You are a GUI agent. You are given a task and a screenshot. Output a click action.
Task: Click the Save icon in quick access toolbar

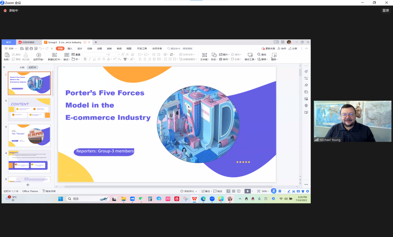[22, 48]
